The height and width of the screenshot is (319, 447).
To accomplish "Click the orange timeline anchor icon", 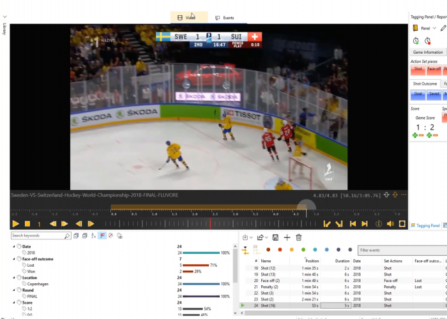I will (x=395, y=195).
